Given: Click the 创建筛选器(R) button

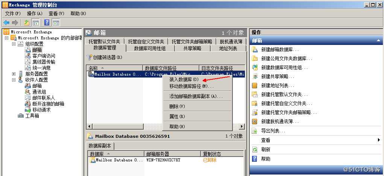Looking at the screenshot, I should tap(105, 57).
